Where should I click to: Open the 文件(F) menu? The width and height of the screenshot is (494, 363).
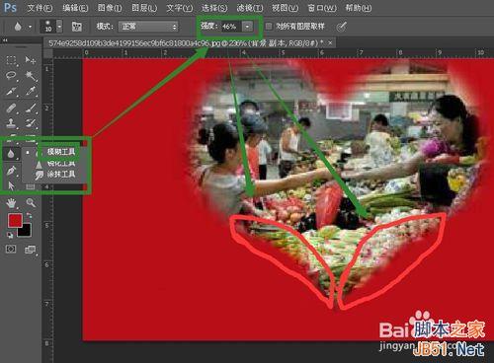pos(40,8)
